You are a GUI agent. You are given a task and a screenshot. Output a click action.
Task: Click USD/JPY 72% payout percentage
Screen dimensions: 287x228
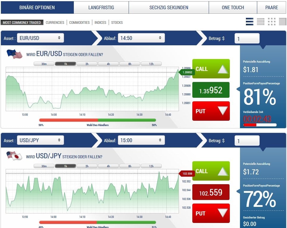pyautogui.click(x=260, y=199)
